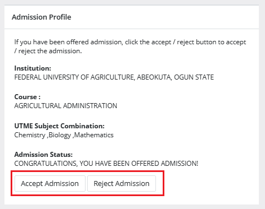Viewport: 265px width, 209px height.
Task: Select the Admission Profile panel heading
Action: (x=41, y=17)
